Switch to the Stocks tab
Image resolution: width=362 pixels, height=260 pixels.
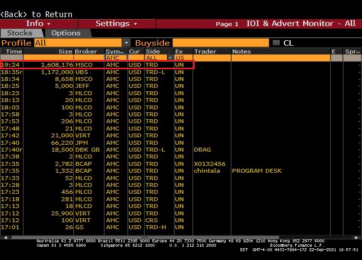pyautogui.click(x=20, y=33)
